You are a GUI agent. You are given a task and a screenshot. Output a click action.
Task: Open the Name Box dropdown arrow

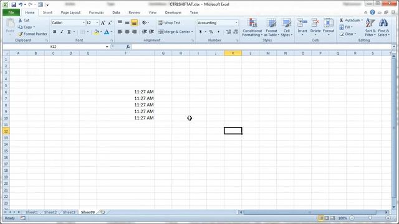click(x=107, y=47)
